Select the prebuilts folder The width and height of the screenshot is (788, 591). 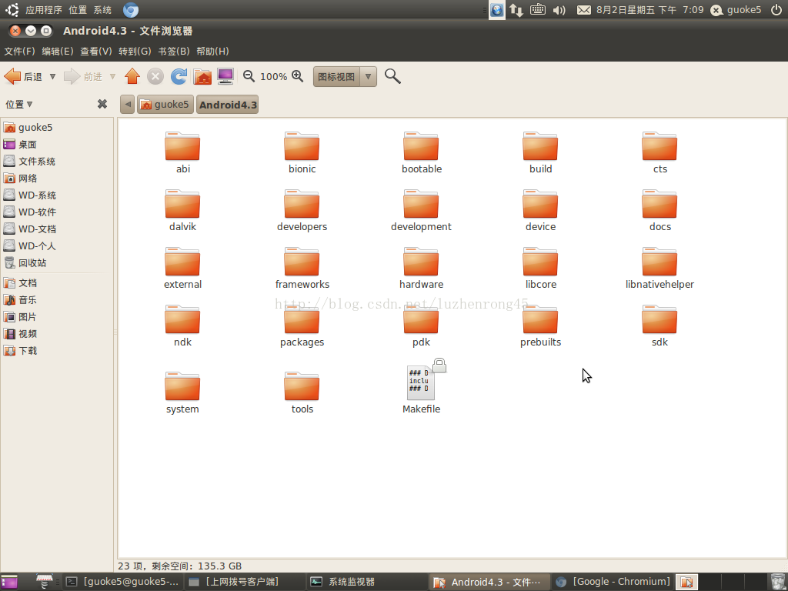point(540,326)
